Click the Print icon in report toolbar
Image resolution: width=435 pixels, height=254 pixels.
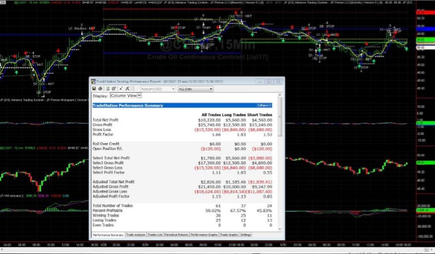coord(100,89)
